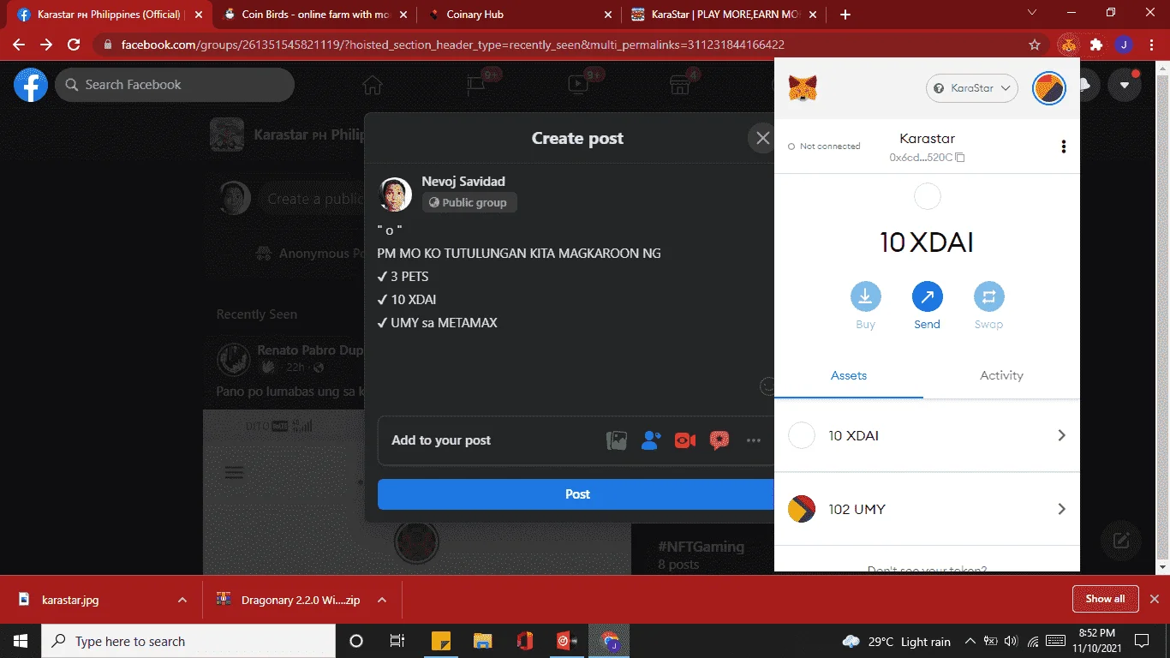Switch to the Assets tab
Screen dimensions: 1170x658
tap(849, 375)
